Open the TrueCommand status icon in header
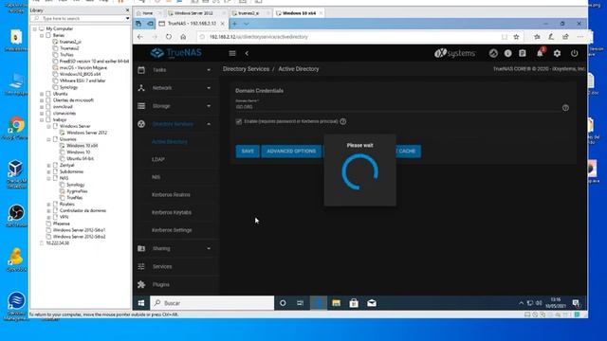This screenshot has width=607, height=341. pos(493,53)
